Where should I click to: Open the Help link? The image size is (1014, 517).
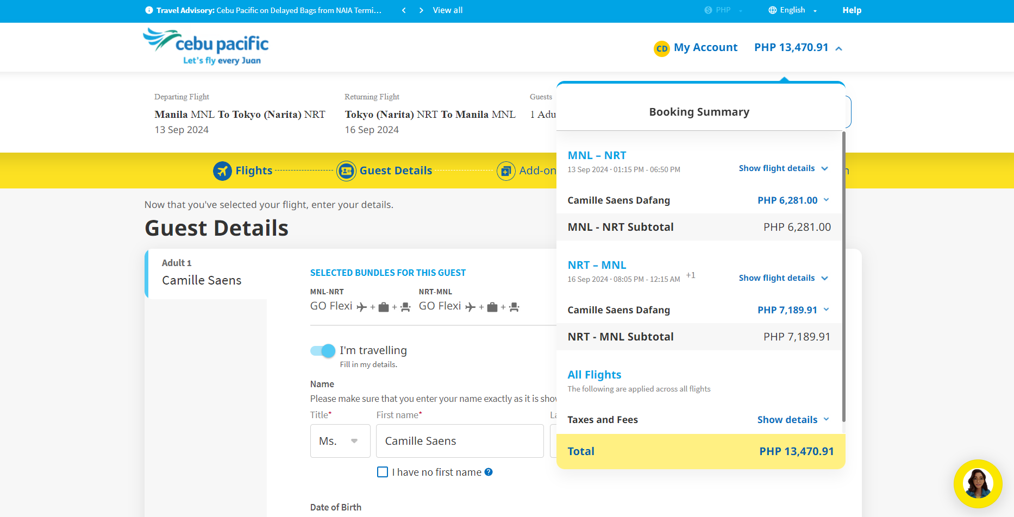pos(852,10)
